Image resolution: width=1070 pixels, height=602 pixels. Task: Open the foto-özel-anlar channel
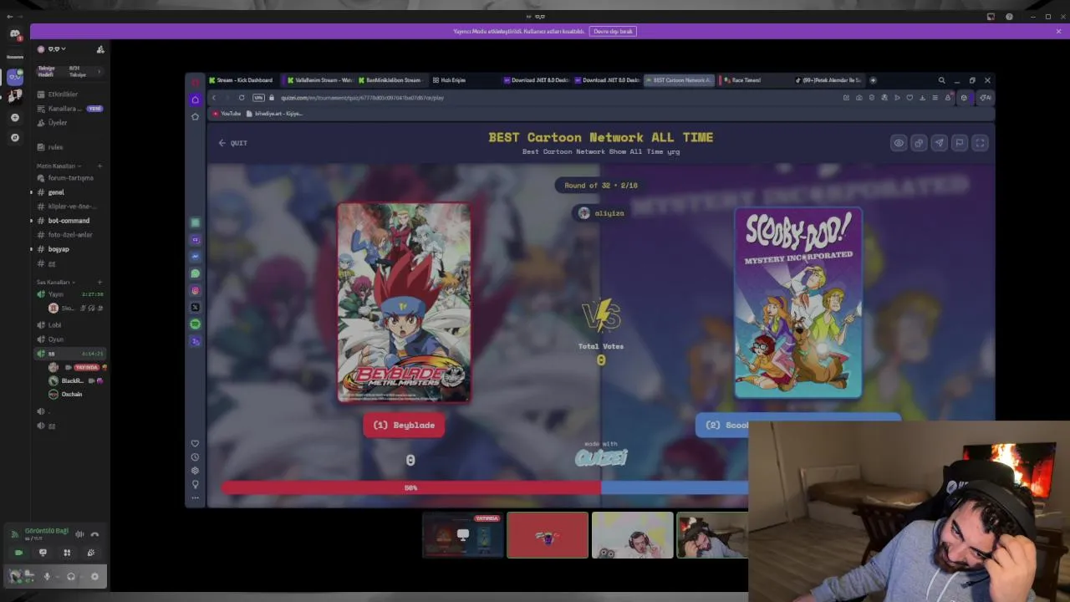tap(69, 235)
